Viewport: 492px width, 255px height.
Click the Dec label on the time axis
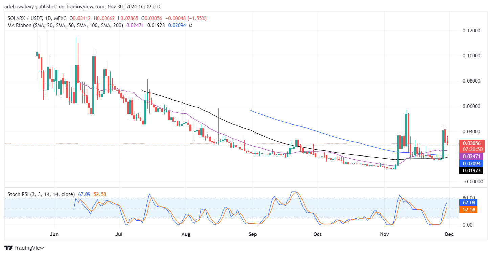[x=450, y=234]
